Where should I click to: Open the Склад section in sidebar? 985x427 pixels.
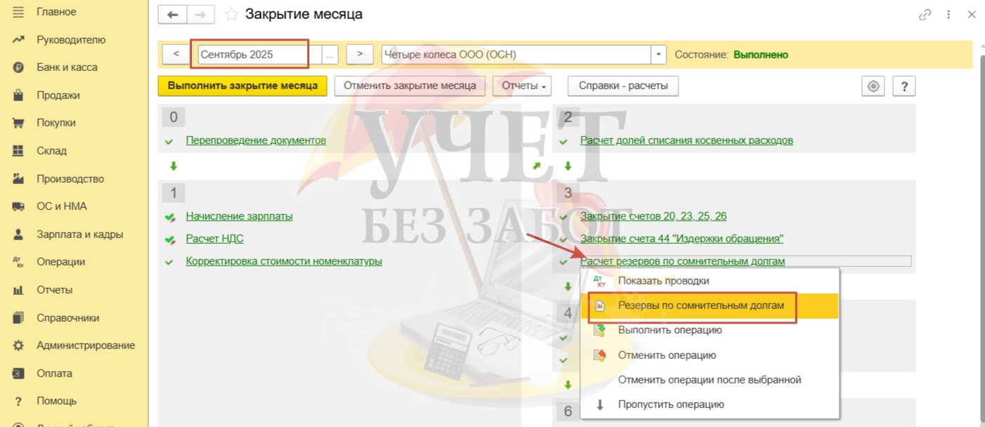click(51, 151)
